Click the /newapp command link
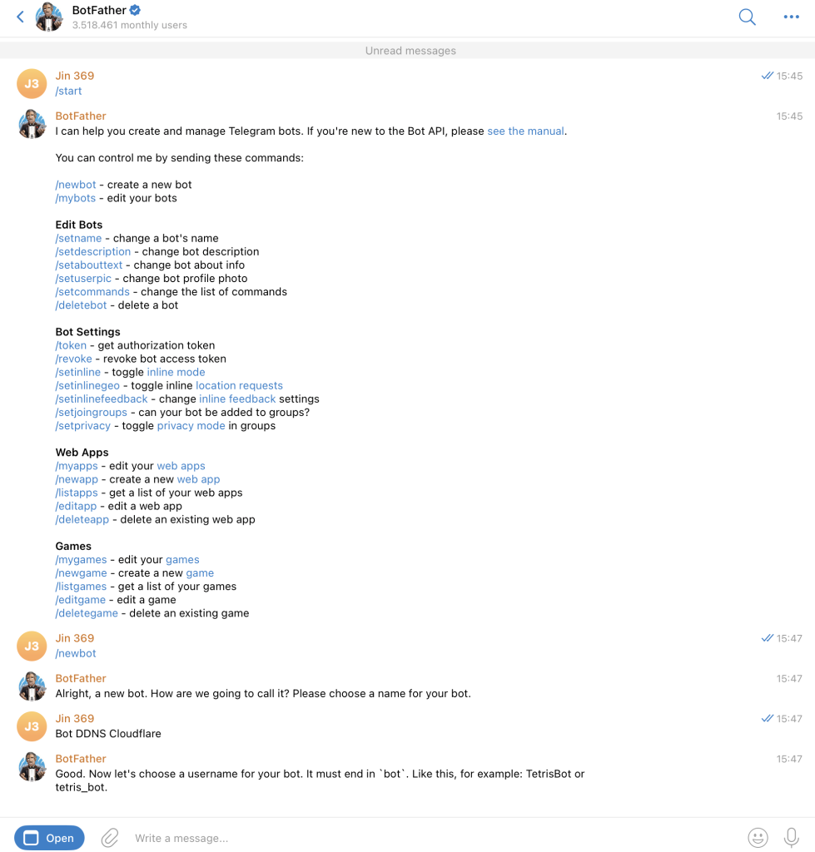The height and width of the screenshot is (852, 815). coord(76,479)
